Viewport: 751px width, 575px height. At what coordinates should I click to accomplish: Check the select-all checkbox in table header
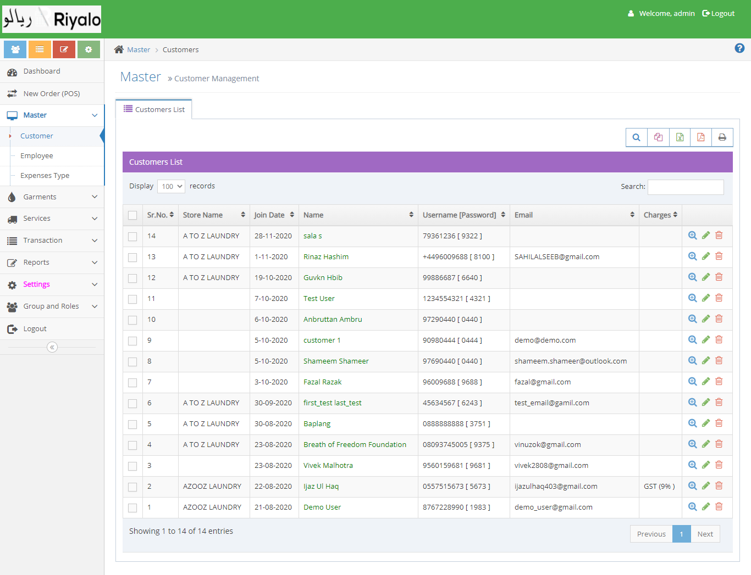click(x=132, y=215)
